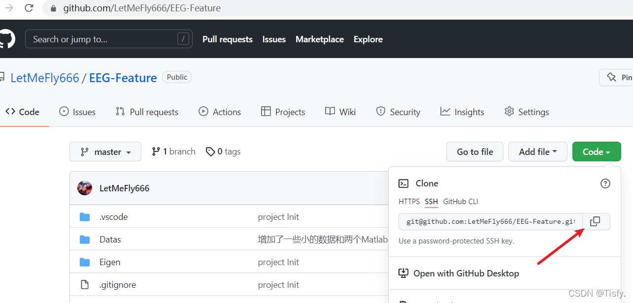Open Marketplace in top navigation
Image resolution: width=633 pixels, height=303 pixels.
(x=320, y=39)
